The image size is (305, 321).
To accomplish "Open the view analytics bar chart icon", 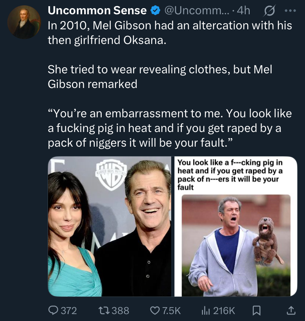I will coord(205,310).
